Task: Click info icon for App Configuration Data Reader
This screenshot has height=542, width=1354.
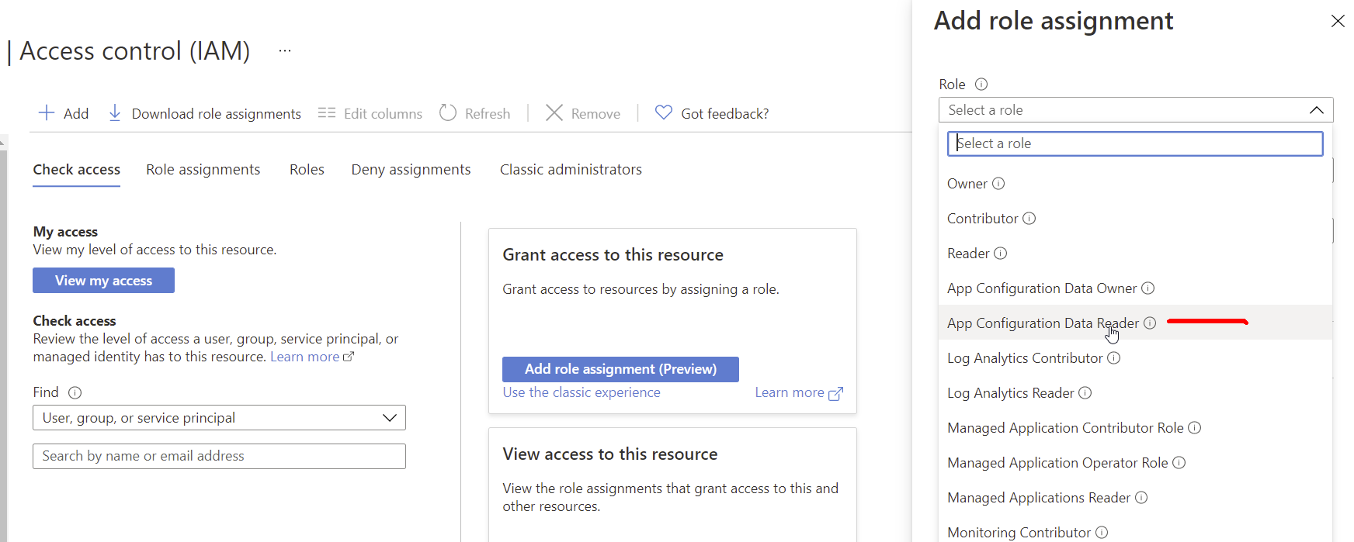Action: [1150, 323]
